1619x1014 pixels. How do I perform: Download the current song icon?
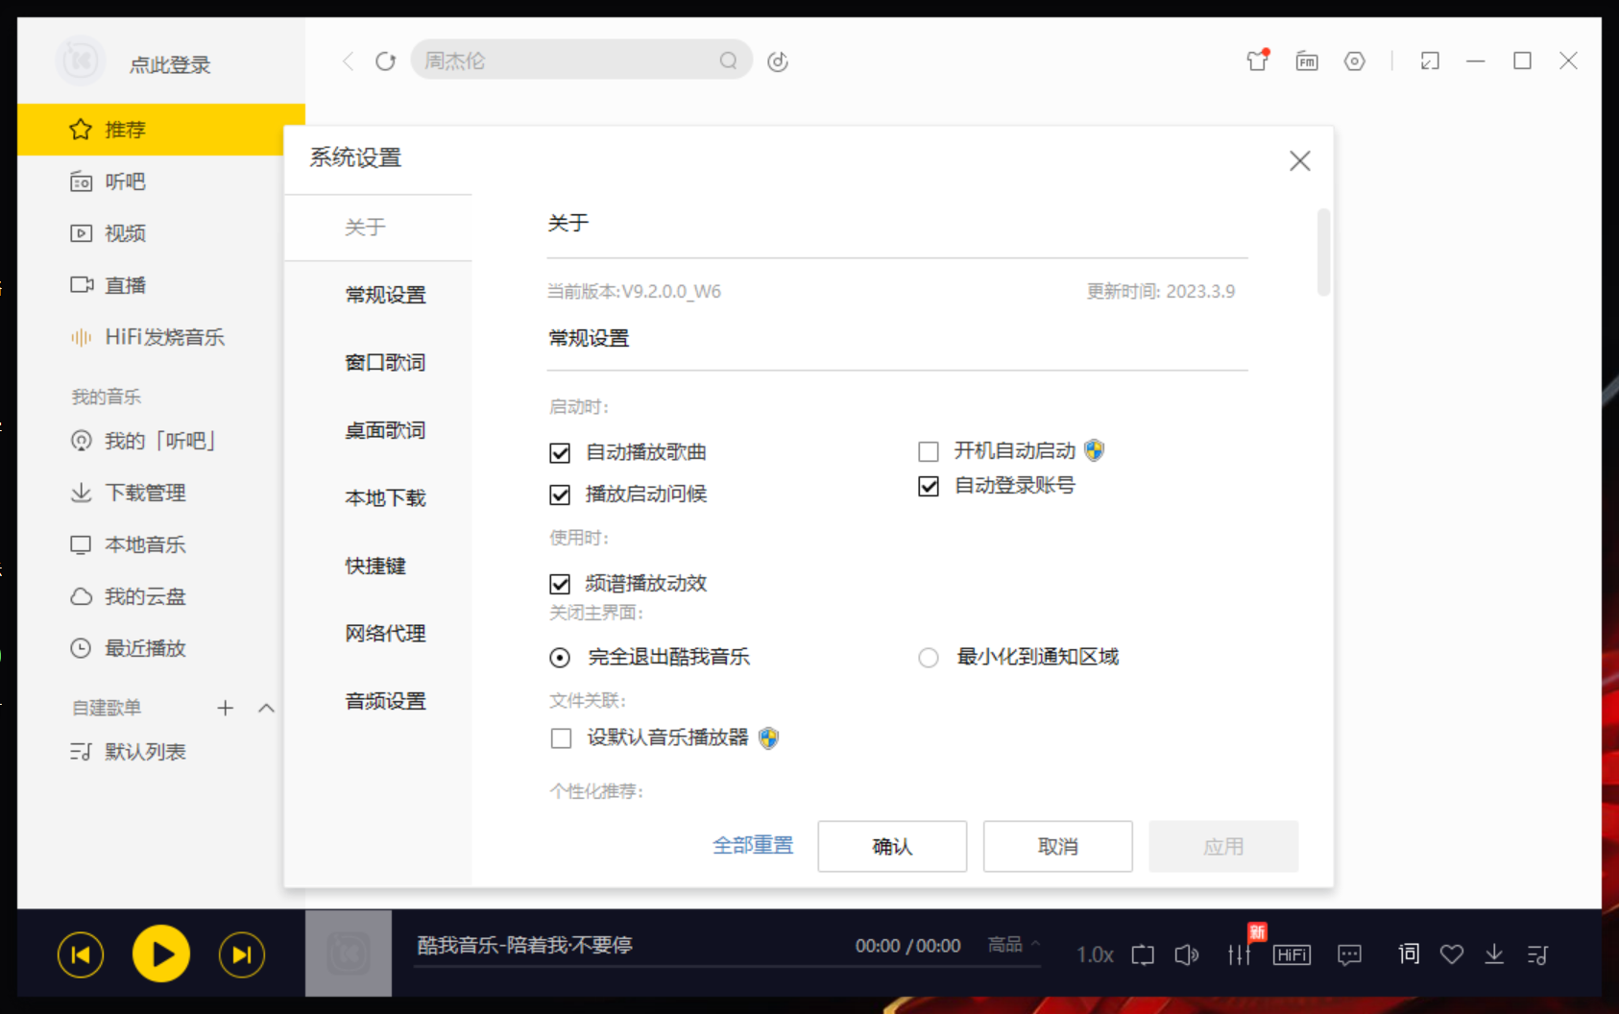click(1494, 954)
